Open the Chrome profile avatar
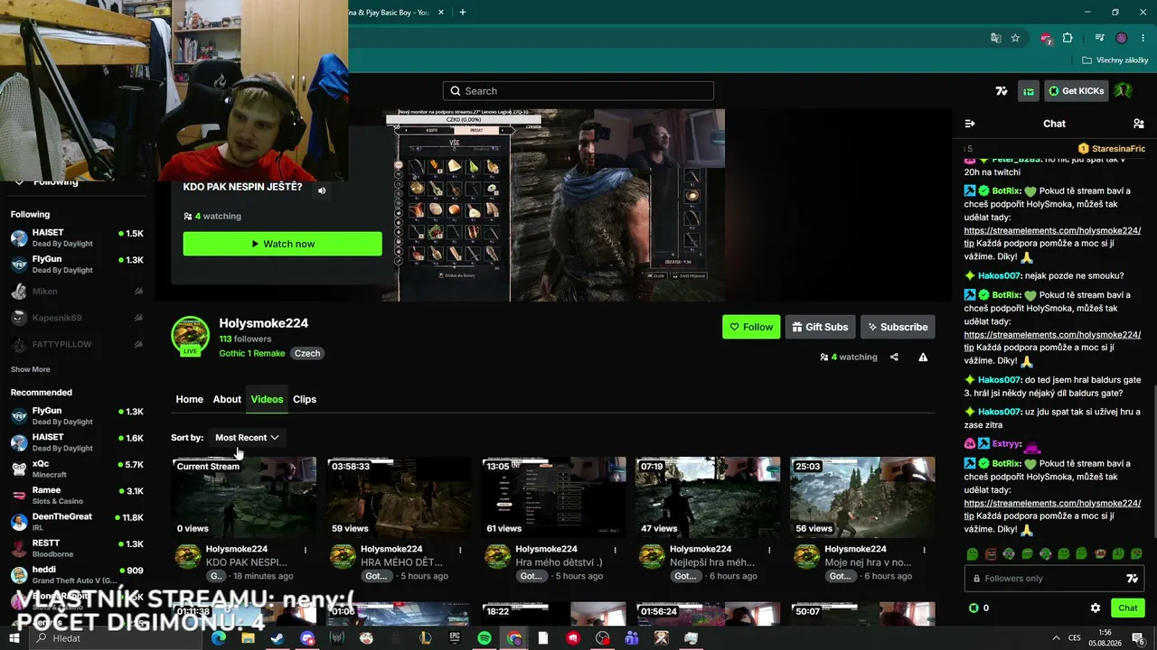The image size is (1157, 650). click(x=1122, y=38)
